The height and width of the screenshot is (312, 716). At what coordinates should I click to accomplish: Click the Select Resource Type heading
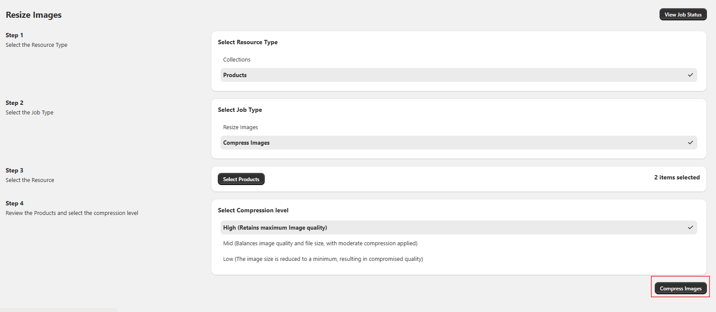click(248, 42)
